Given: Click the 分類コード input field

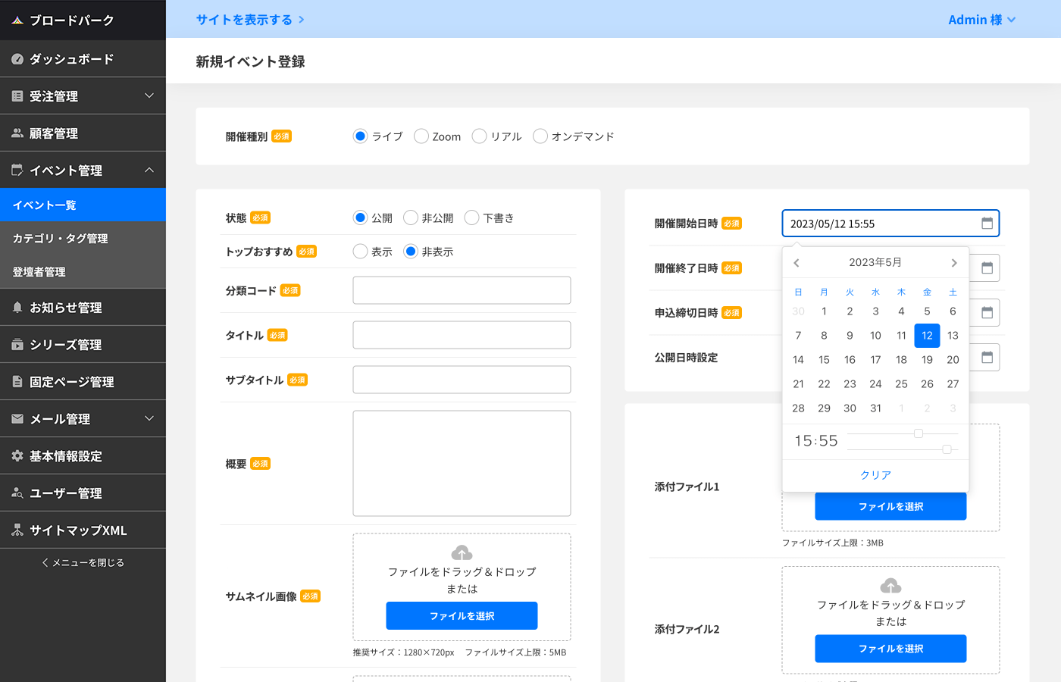Looking at the screenshot, I should pos(462,290).
